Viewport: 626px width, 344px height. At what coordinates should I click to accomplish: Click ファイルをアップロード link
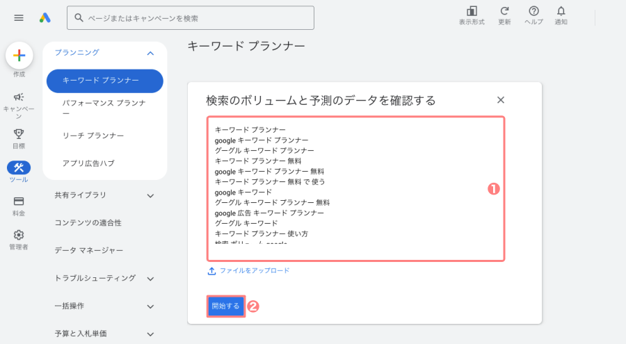[x=255, y=270]
